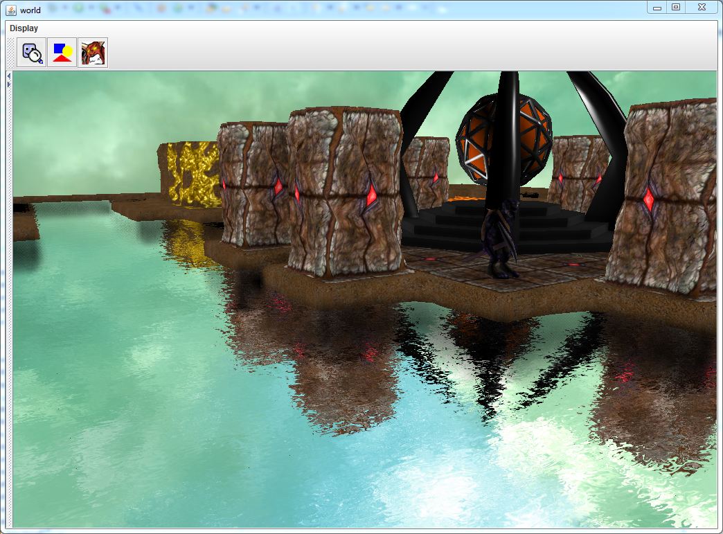Minimize the world window

(x=657, y=8)
